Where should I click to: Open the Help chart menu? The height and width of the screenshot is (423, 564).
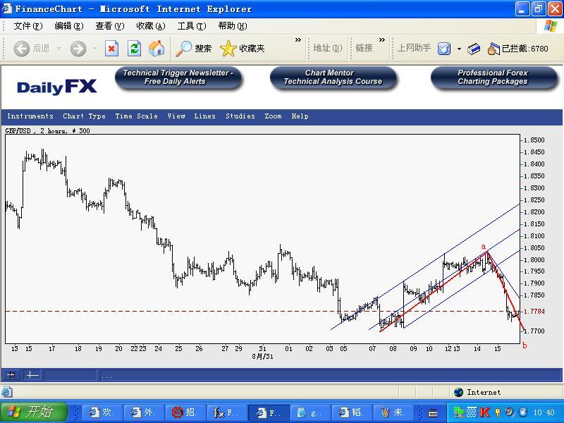click(300, 116)
